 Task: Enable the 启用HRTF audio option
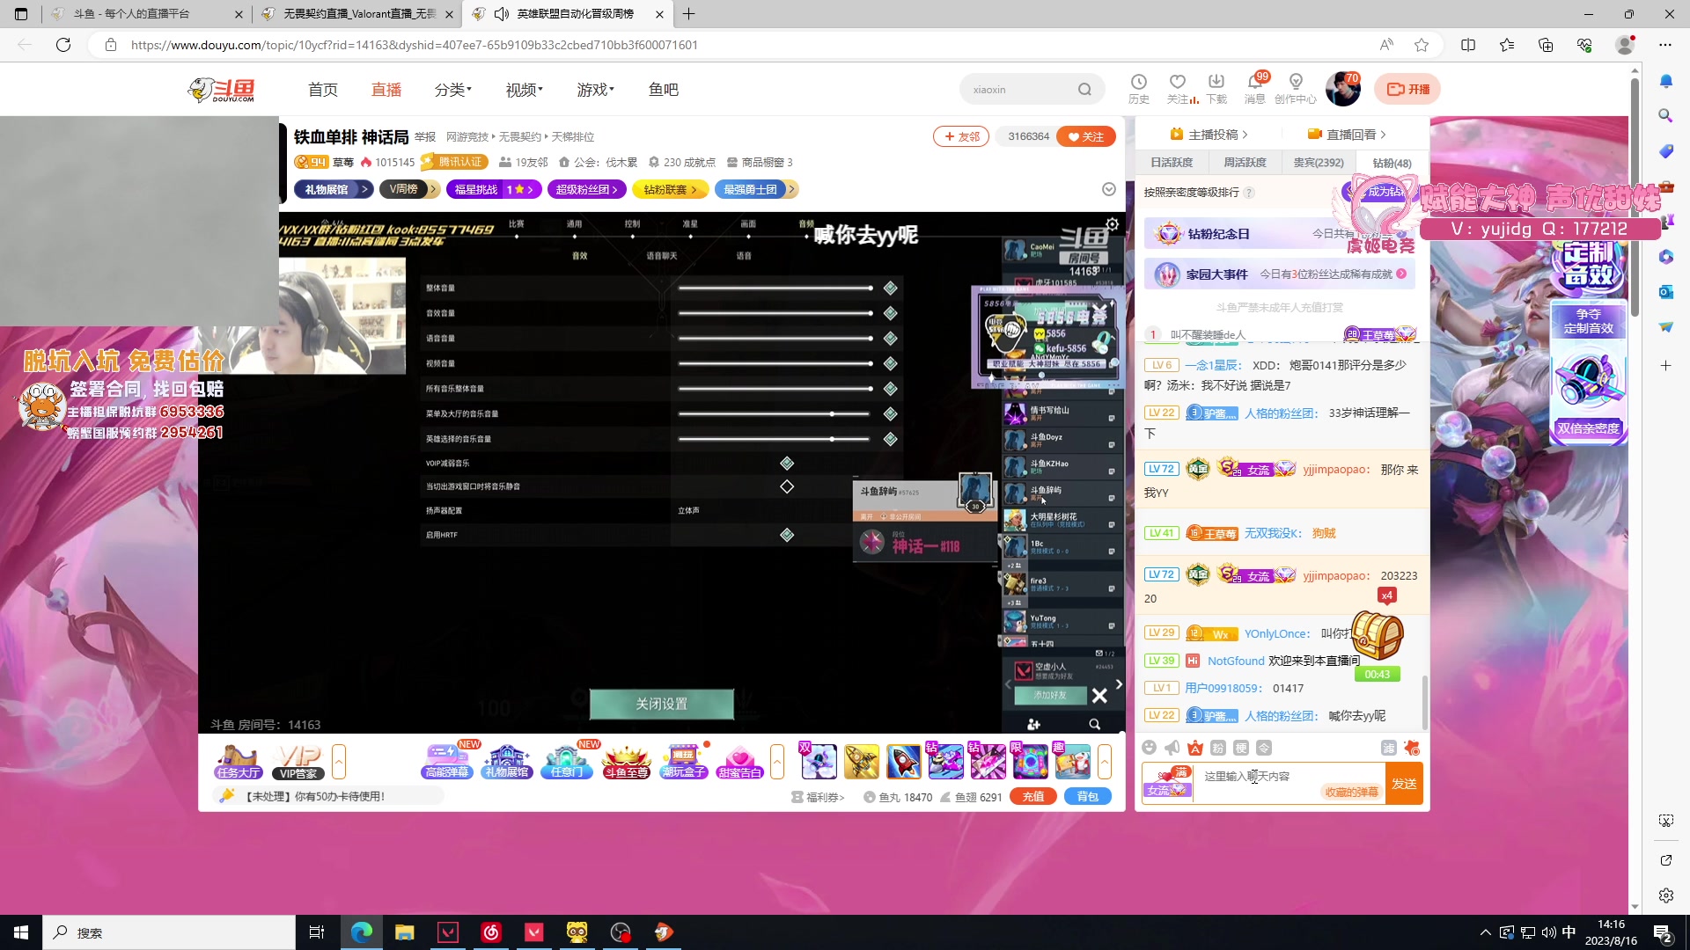pos(787,534)
